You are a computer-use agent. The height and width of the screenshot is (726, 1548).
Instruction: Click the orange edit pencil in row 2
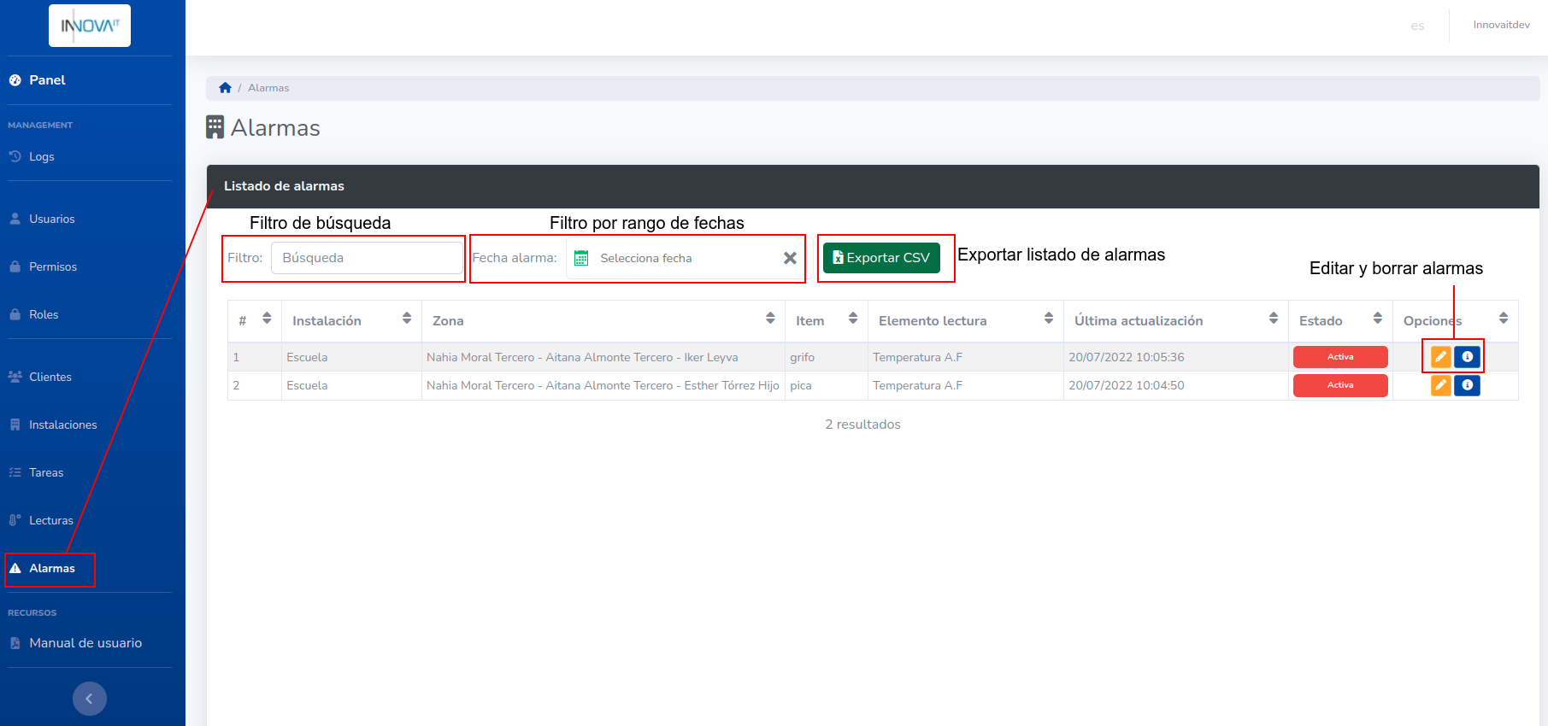coord(1440,385)
